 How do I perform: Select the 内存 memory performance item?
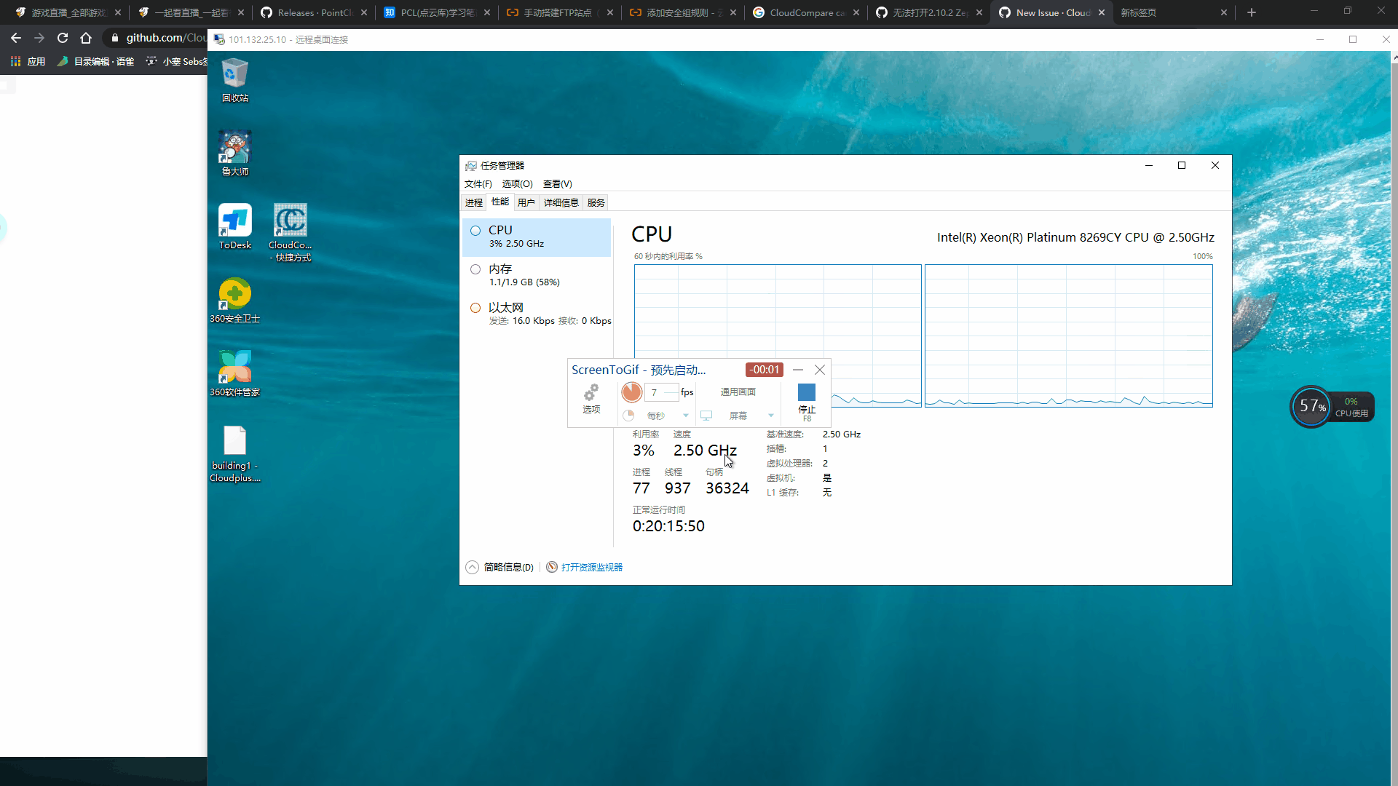tap(537, 275)
